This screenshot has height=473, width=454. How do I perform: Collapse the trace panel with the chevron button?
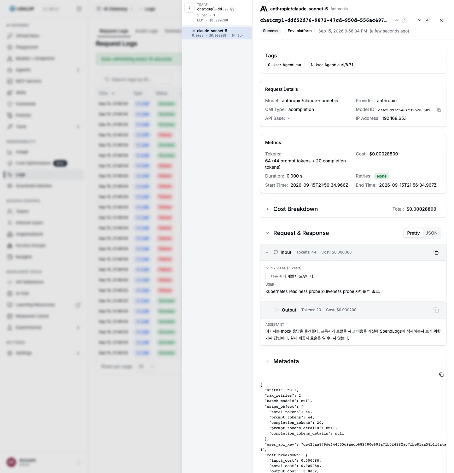pos(189,8)
